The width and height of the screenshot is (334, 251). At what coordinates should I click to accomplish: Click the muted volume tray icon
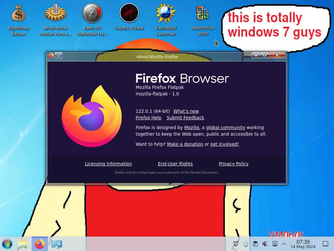click(265, 243)
